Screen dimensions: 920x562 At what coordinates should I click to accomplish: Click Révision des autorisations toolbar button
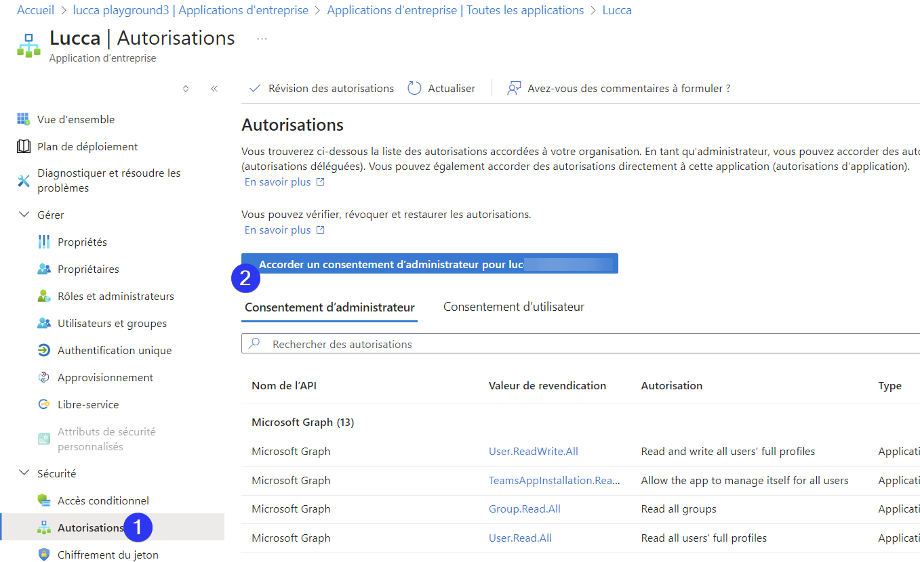[x=321, y=89]
